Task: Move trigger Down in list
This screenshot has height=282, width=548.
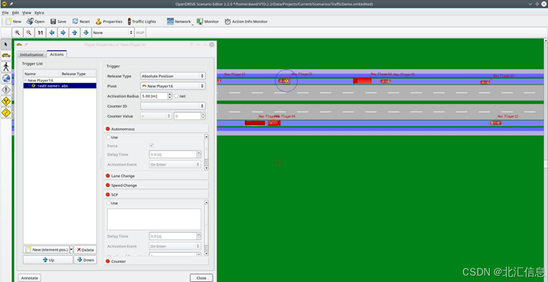Action: [x=86, y=260]
